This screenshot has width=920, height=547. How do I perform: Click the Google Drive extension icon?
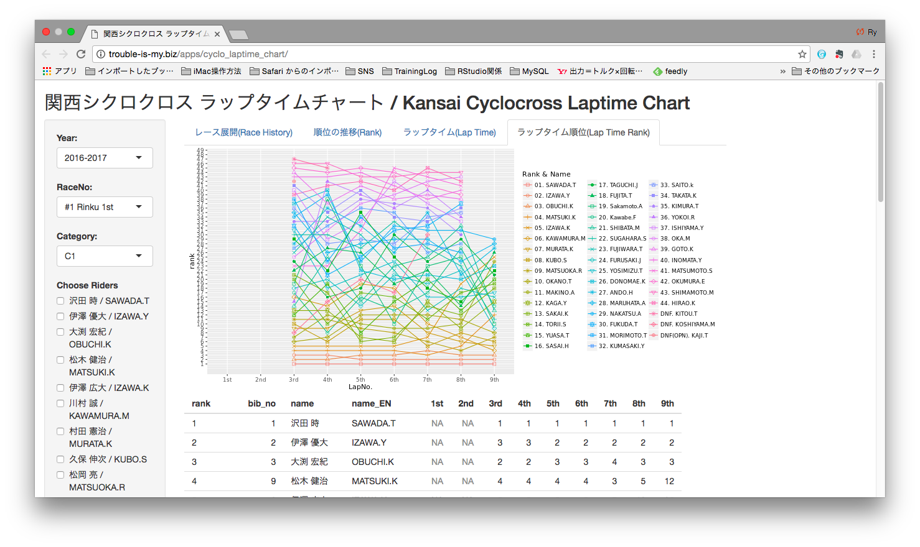point(857,54)
